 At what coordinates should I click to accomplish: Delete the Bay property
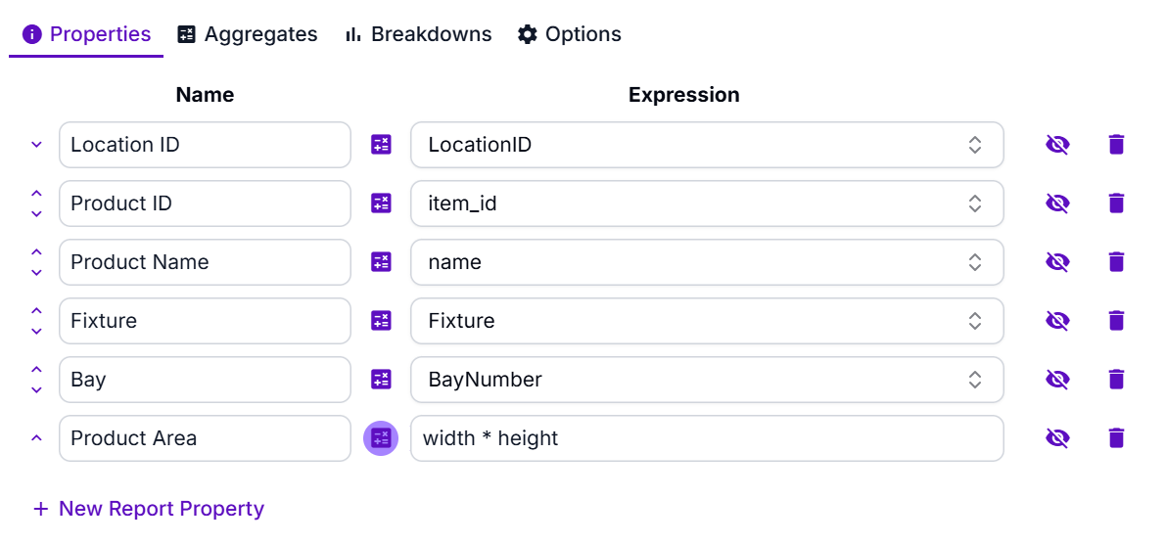coord(1116,380)
